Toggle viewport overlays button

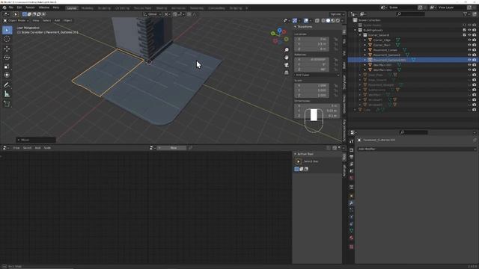pyautogui.click(x=306, y=20)
